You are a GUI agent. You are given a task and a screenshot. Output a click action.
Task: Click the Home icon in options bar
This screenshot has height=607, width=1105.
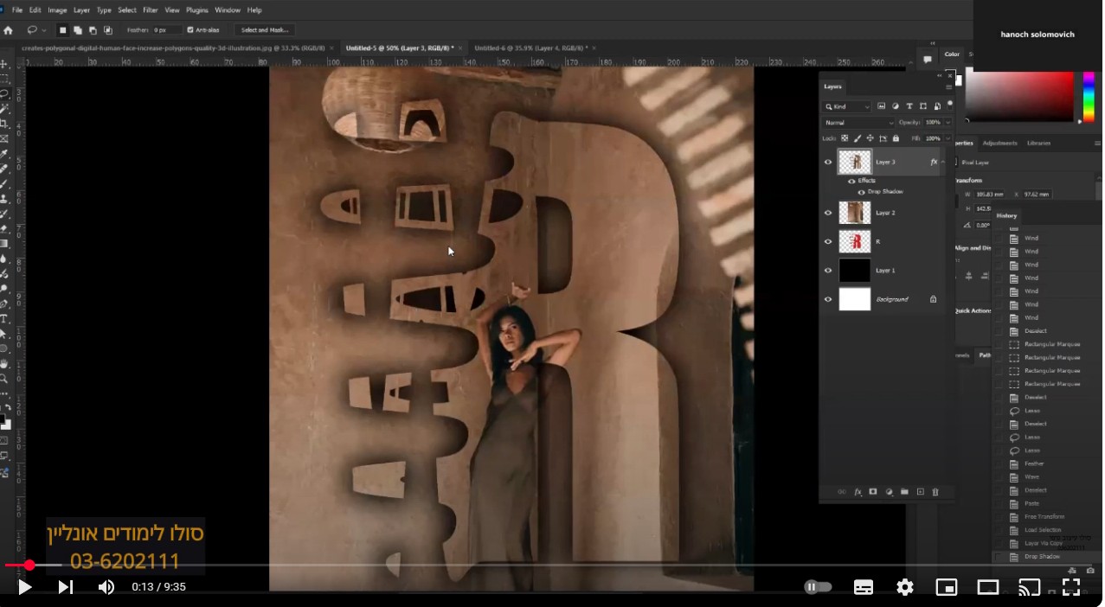[x=9, y=30]
